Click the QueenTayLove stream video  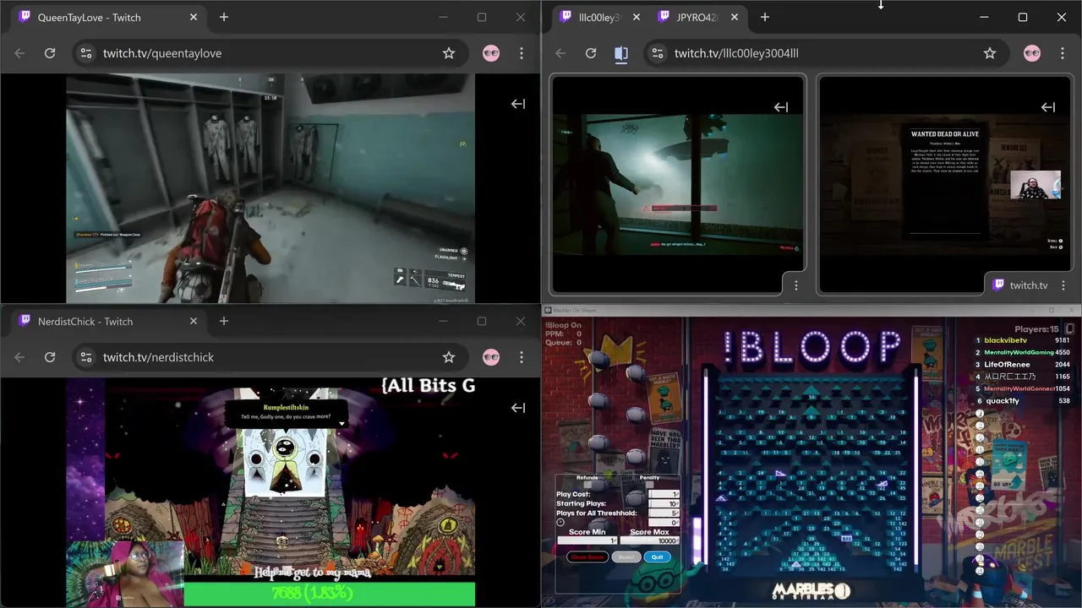270,187
